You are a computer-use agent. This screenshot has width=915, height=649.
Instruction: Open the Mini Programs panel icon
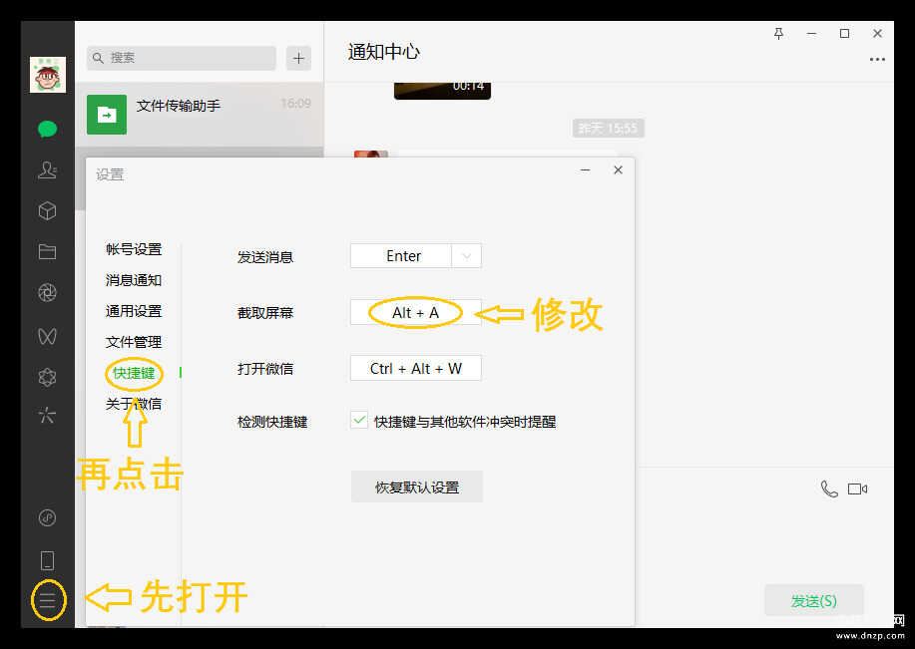click(47, 517)
